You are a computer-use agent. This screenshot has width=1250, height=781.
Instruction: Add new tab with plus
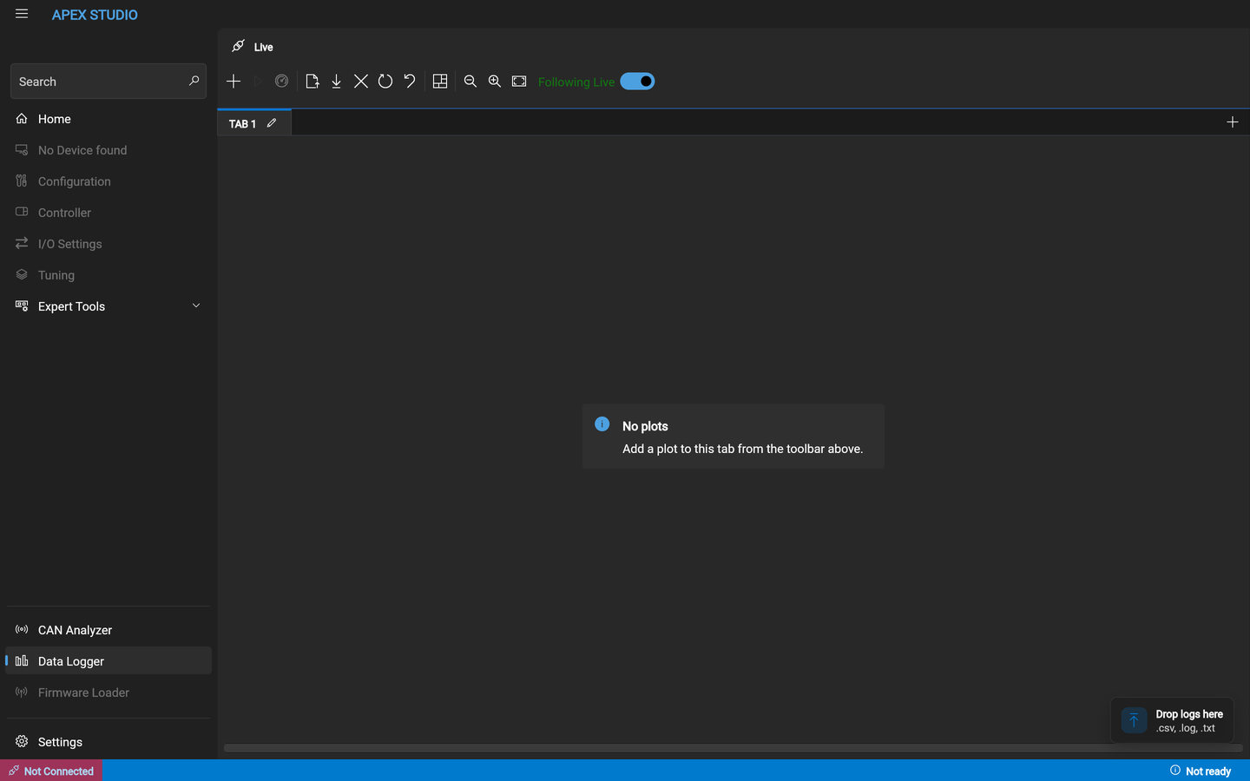pos(1233,121)
